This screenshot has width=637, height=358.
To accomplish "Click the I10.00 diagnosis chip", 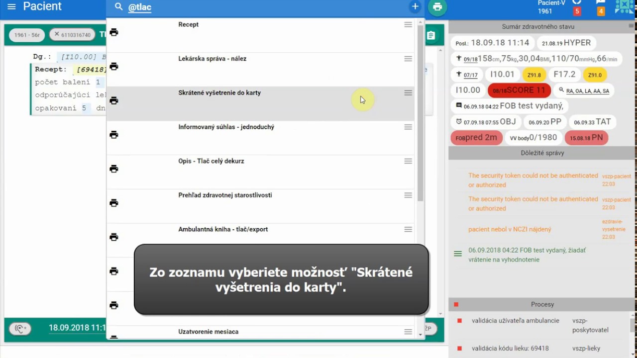I will 468,90.
